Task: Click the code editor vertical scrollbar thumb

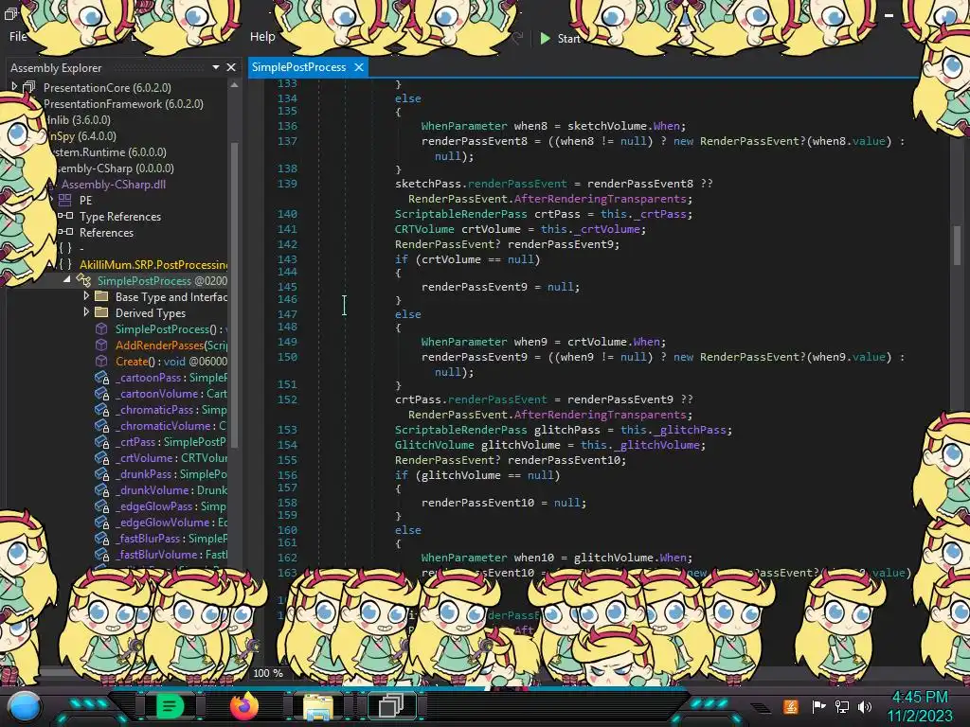Action: click(957, 245)
